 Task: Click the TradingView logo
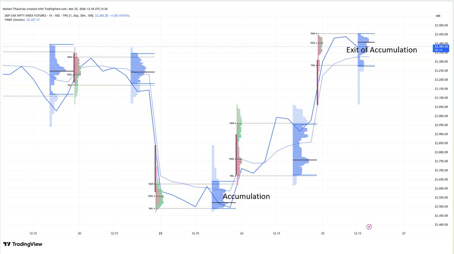(23, 244)
